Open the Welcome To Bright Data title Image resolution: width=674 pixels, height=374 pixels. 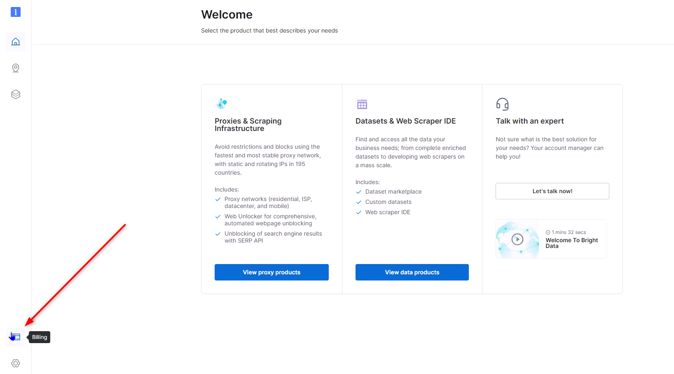tap(572, 243)
